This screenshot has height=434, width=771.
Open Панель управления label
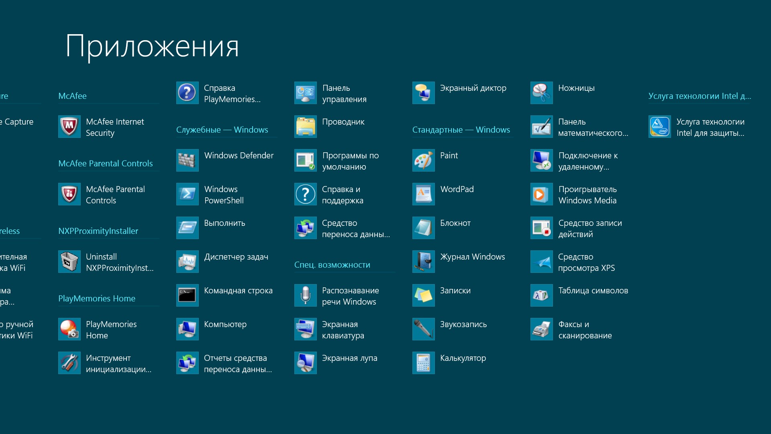(x=344, y=93)
